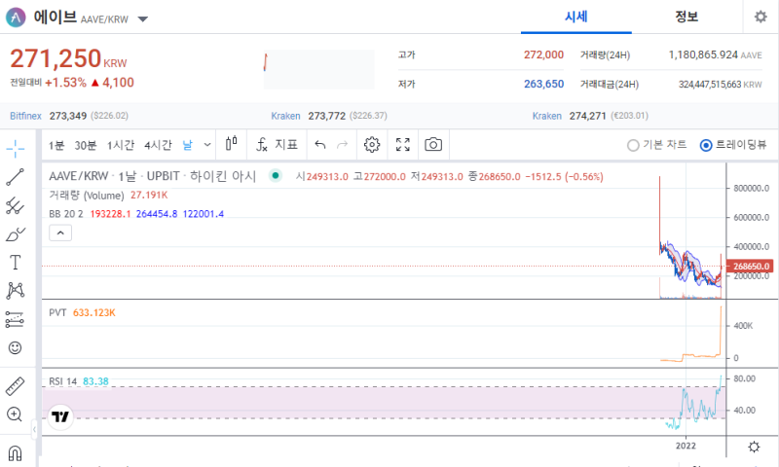Click the PVT value 633.123K
The height and width of the screenshot is (467, 779).
tap(93, 312)
